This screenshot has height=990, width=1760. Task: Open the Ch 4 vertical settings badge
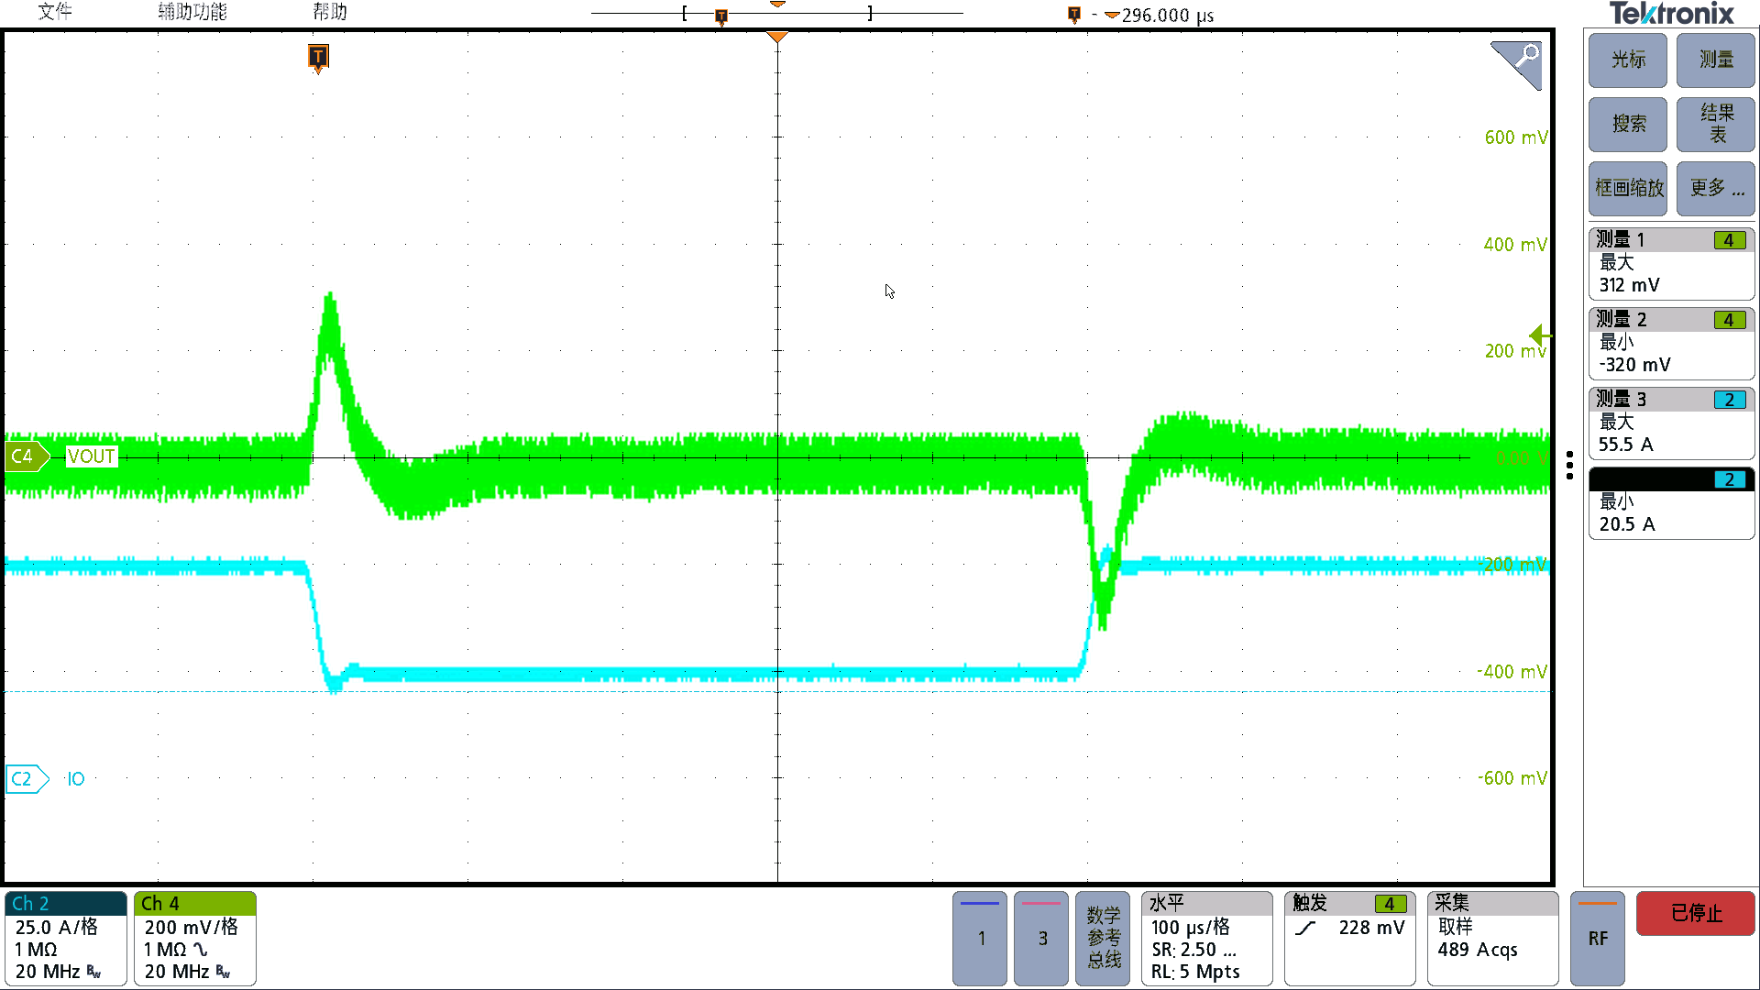[x=194, y=938]
